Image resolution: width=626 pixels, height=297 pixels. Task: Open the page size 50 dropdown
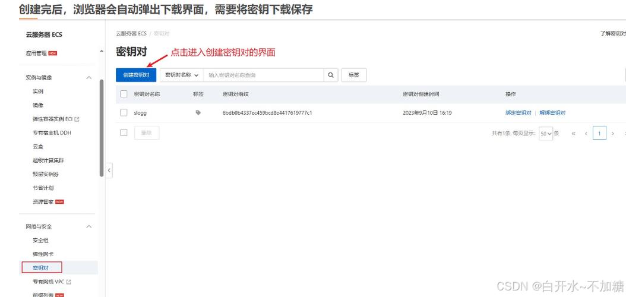[x=546, y=134]
